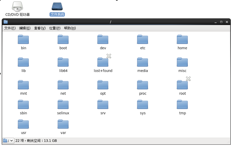Select the root folder icon
This screenshot has height=146, width=231.
click(182, 85)
